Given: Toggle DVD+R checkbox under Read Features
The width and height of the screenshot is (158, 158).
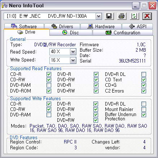Looking at the screenshot, I should coord(96,85).
